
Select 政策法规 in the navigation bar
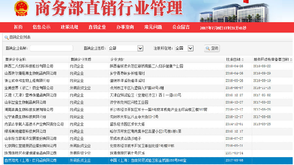pyautogui.click(x=69, y=27)
